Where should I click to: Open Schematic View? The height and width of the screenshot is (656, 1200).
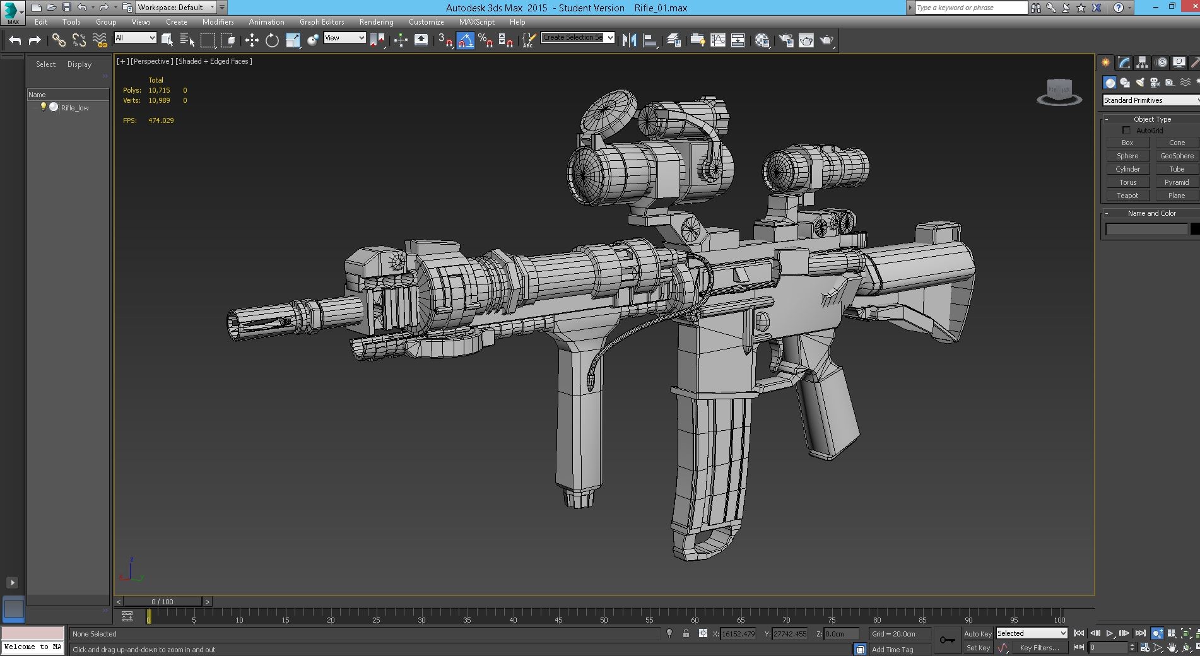tap(738, 40)
